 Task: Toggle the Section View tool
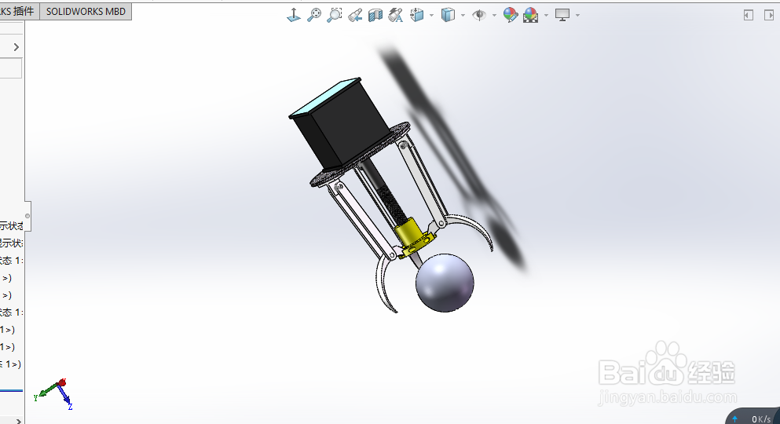(x=375, y=16)
